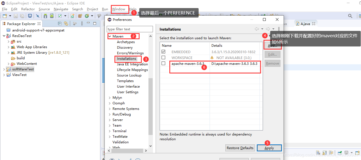
Task: Click preferences tree horizontal scrollbar right arrow
Action: coord(146,151)
